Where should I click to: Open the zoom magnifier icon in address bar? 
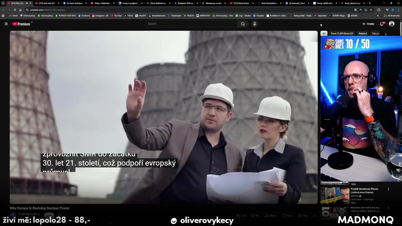(361, 10)
